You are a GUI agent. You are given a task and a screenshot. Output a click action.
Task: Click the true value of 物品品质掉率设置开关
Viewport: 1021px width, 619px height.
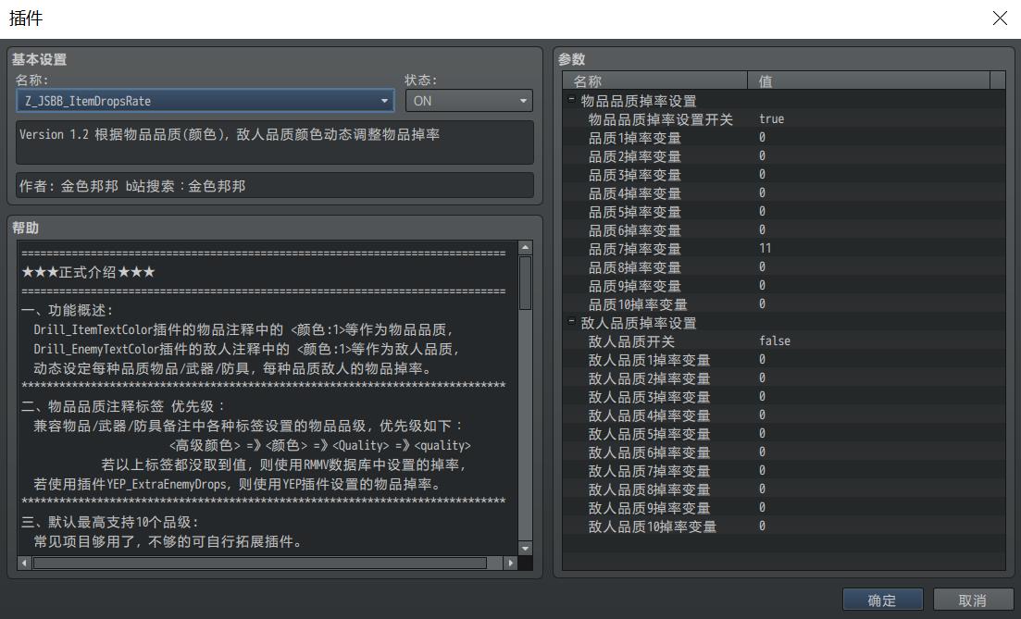[772, 119]
